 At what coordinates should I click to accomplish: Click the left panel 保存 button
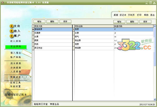pyautogui.click(x=65, y=22)
